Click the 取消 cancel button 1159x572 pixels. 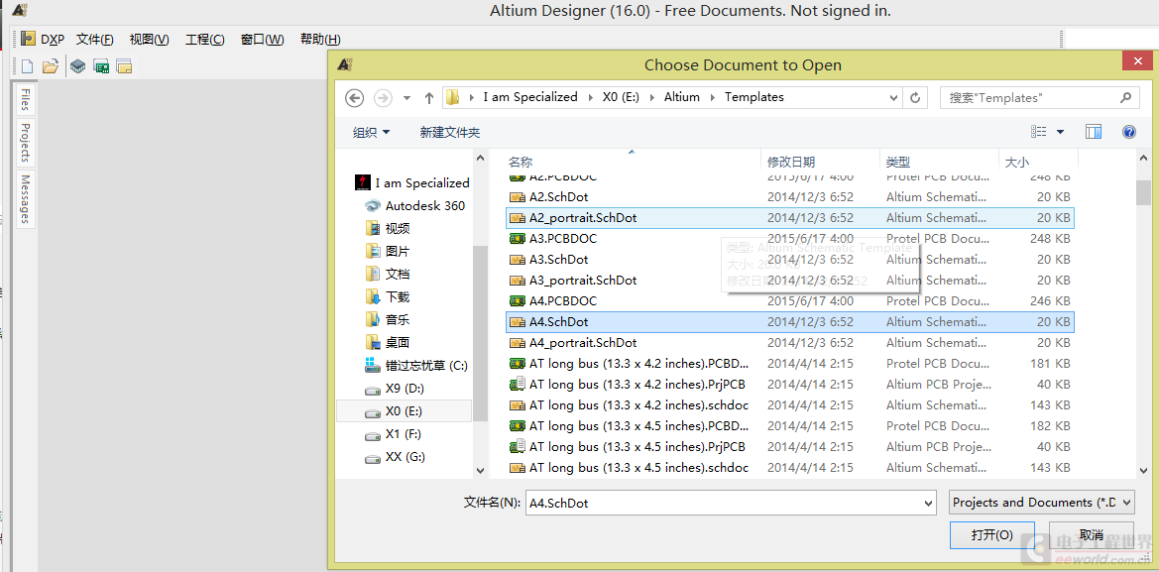click(1091, 535)
